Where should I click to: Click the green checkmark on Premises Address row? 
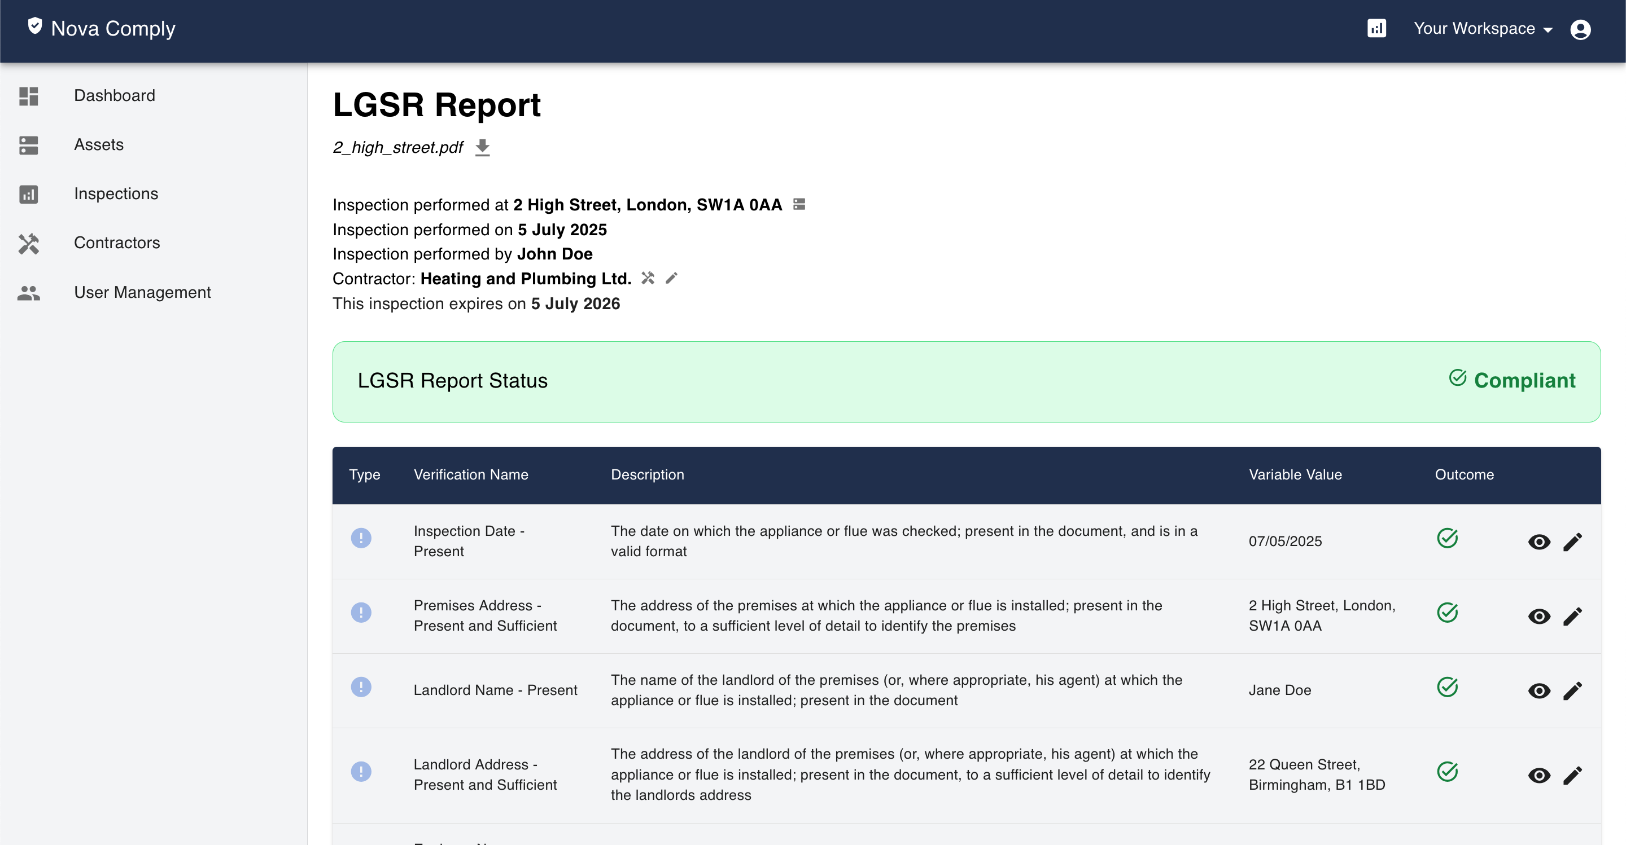[1448, 612]
